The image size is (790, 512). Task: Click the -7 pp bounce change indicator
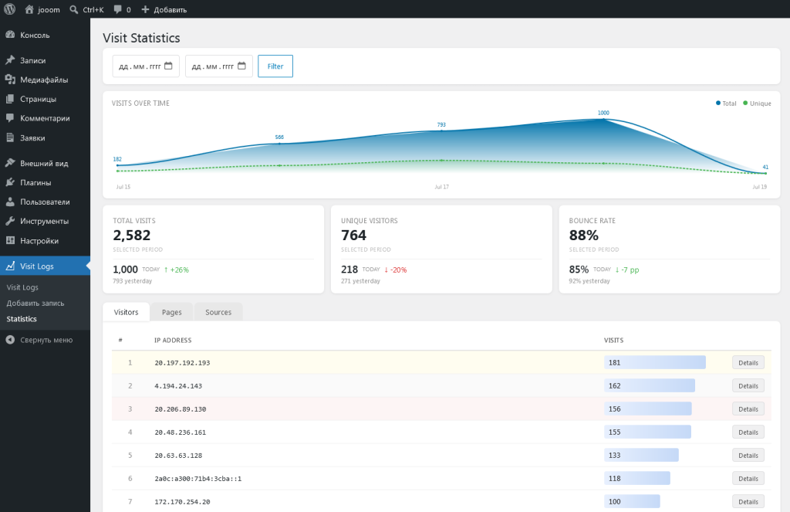click(x=626, y=270)
